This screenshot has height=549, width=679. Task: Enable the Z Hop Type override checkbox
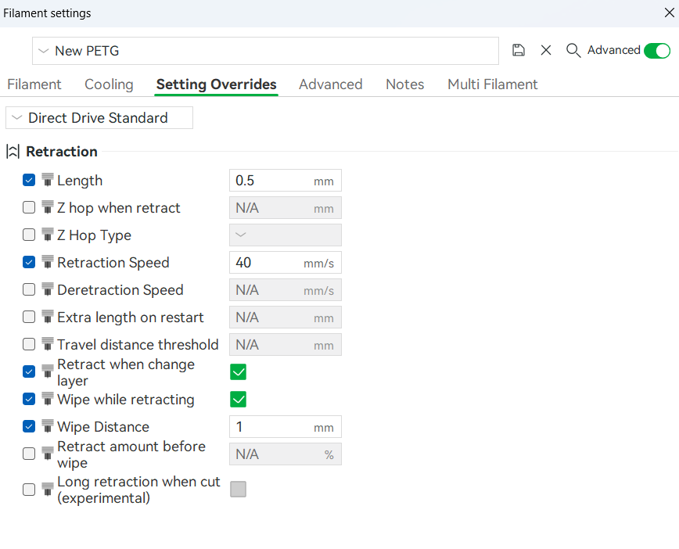[29, 235]
